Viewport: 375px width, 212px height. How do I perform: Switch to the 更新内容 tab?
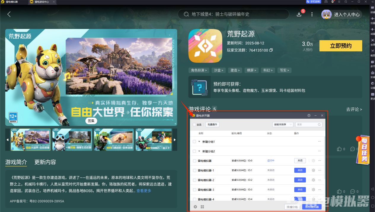click(x=45, y=162)
